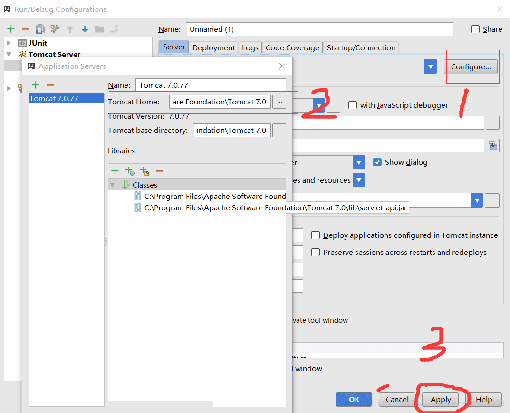Screen dimensions: 510x413
Task: Close the Run/Debug Configurations window
Action: point(500,9)
